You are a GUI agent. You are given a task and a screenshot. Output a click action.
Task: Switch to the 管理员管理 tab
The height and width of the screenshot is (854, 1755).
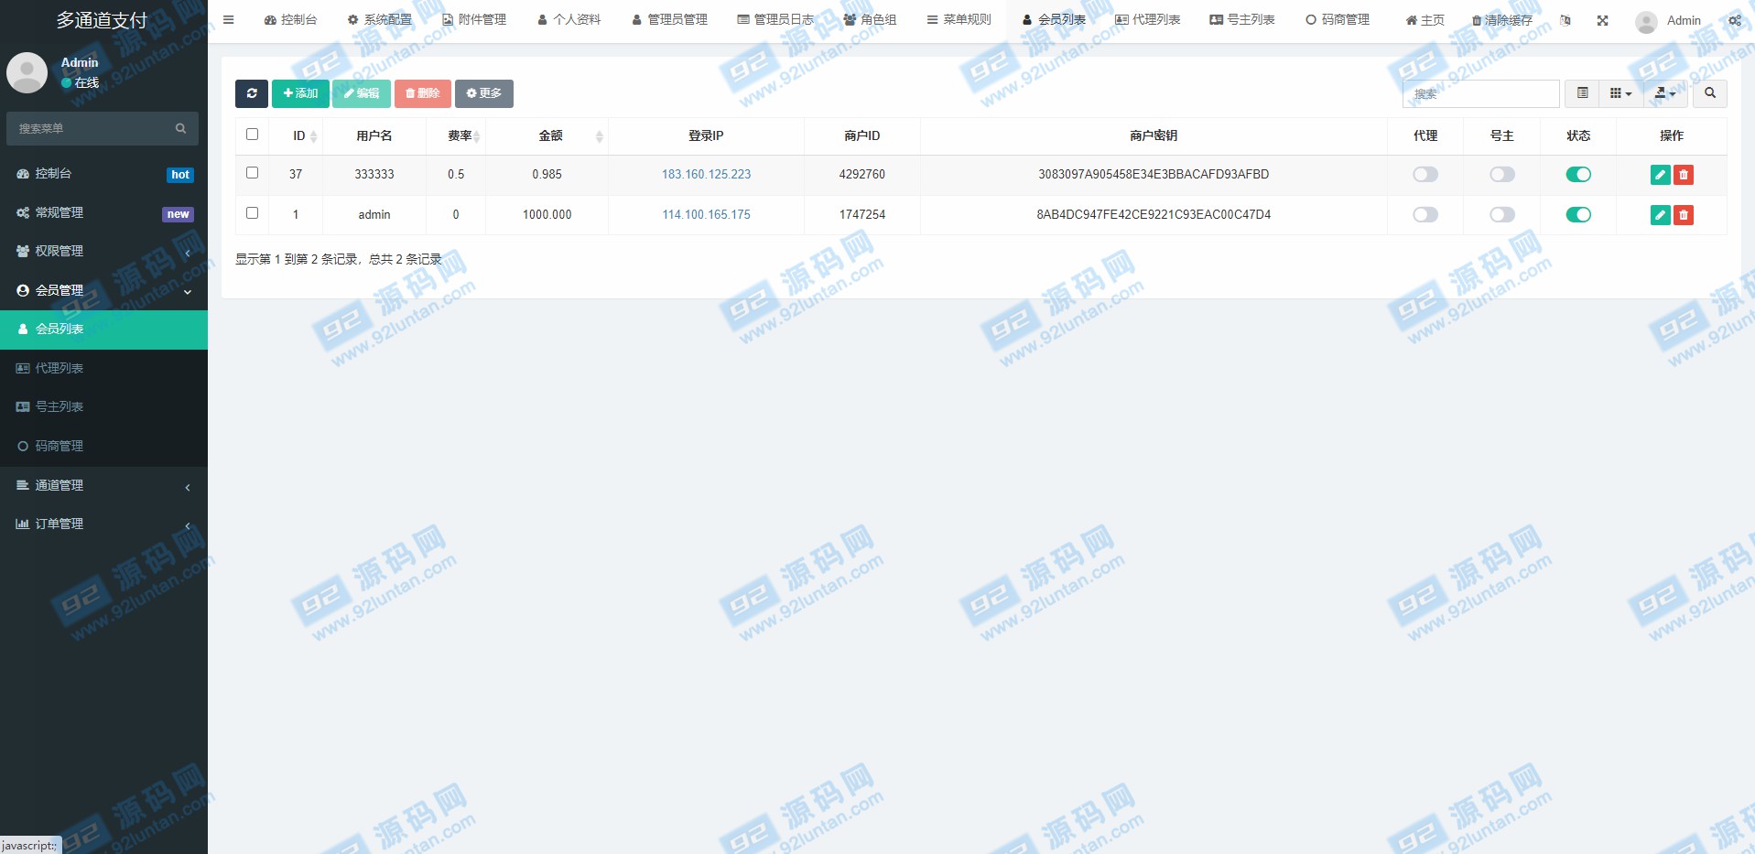(x=669, y=20)
